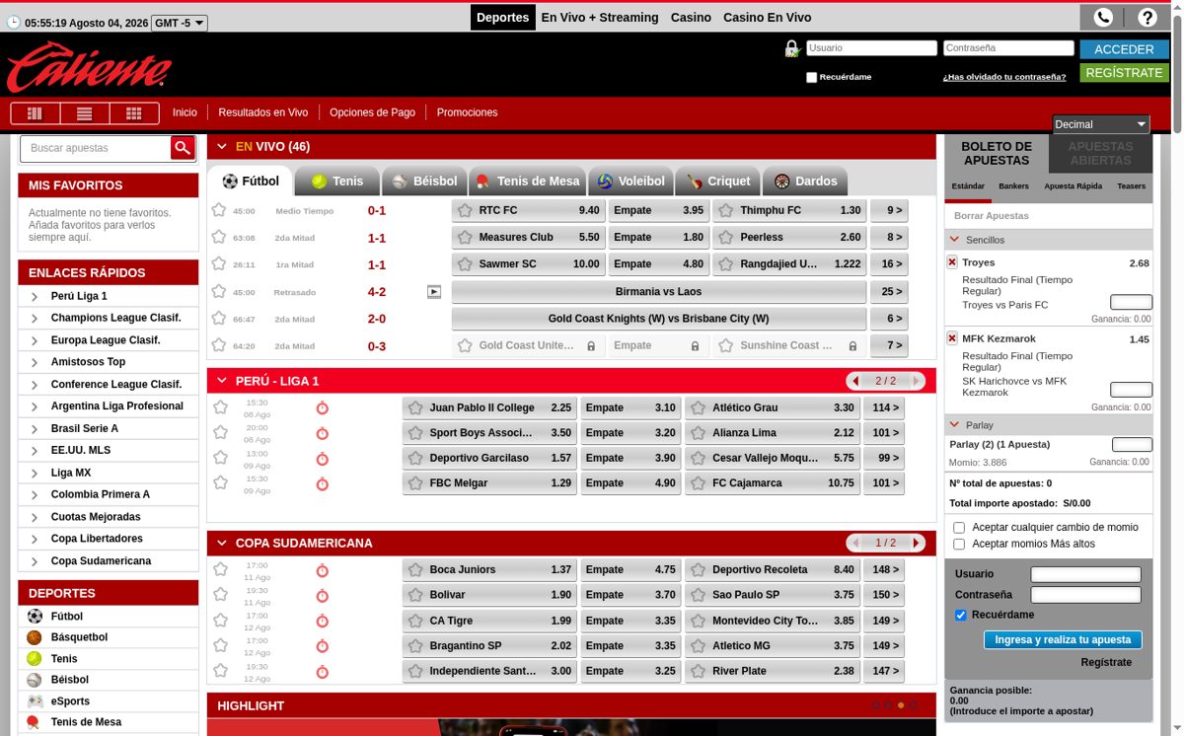Click Ingresa y realiza tu apuesta

(x=1063, y=640)
